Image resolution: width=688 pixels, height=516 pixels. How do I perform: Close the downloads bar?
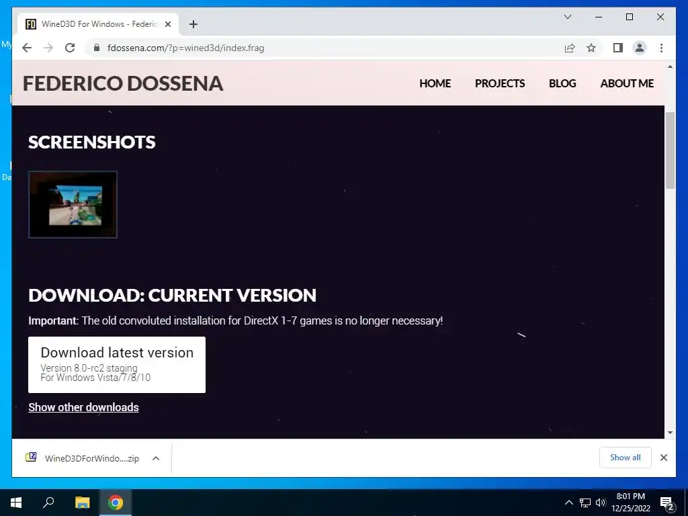tap(663, 458)
